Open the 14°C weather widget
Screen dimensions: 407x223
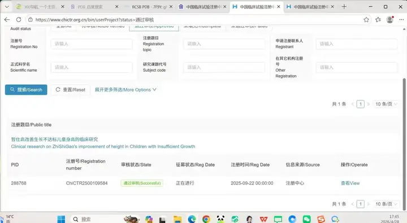coord(8,218)
